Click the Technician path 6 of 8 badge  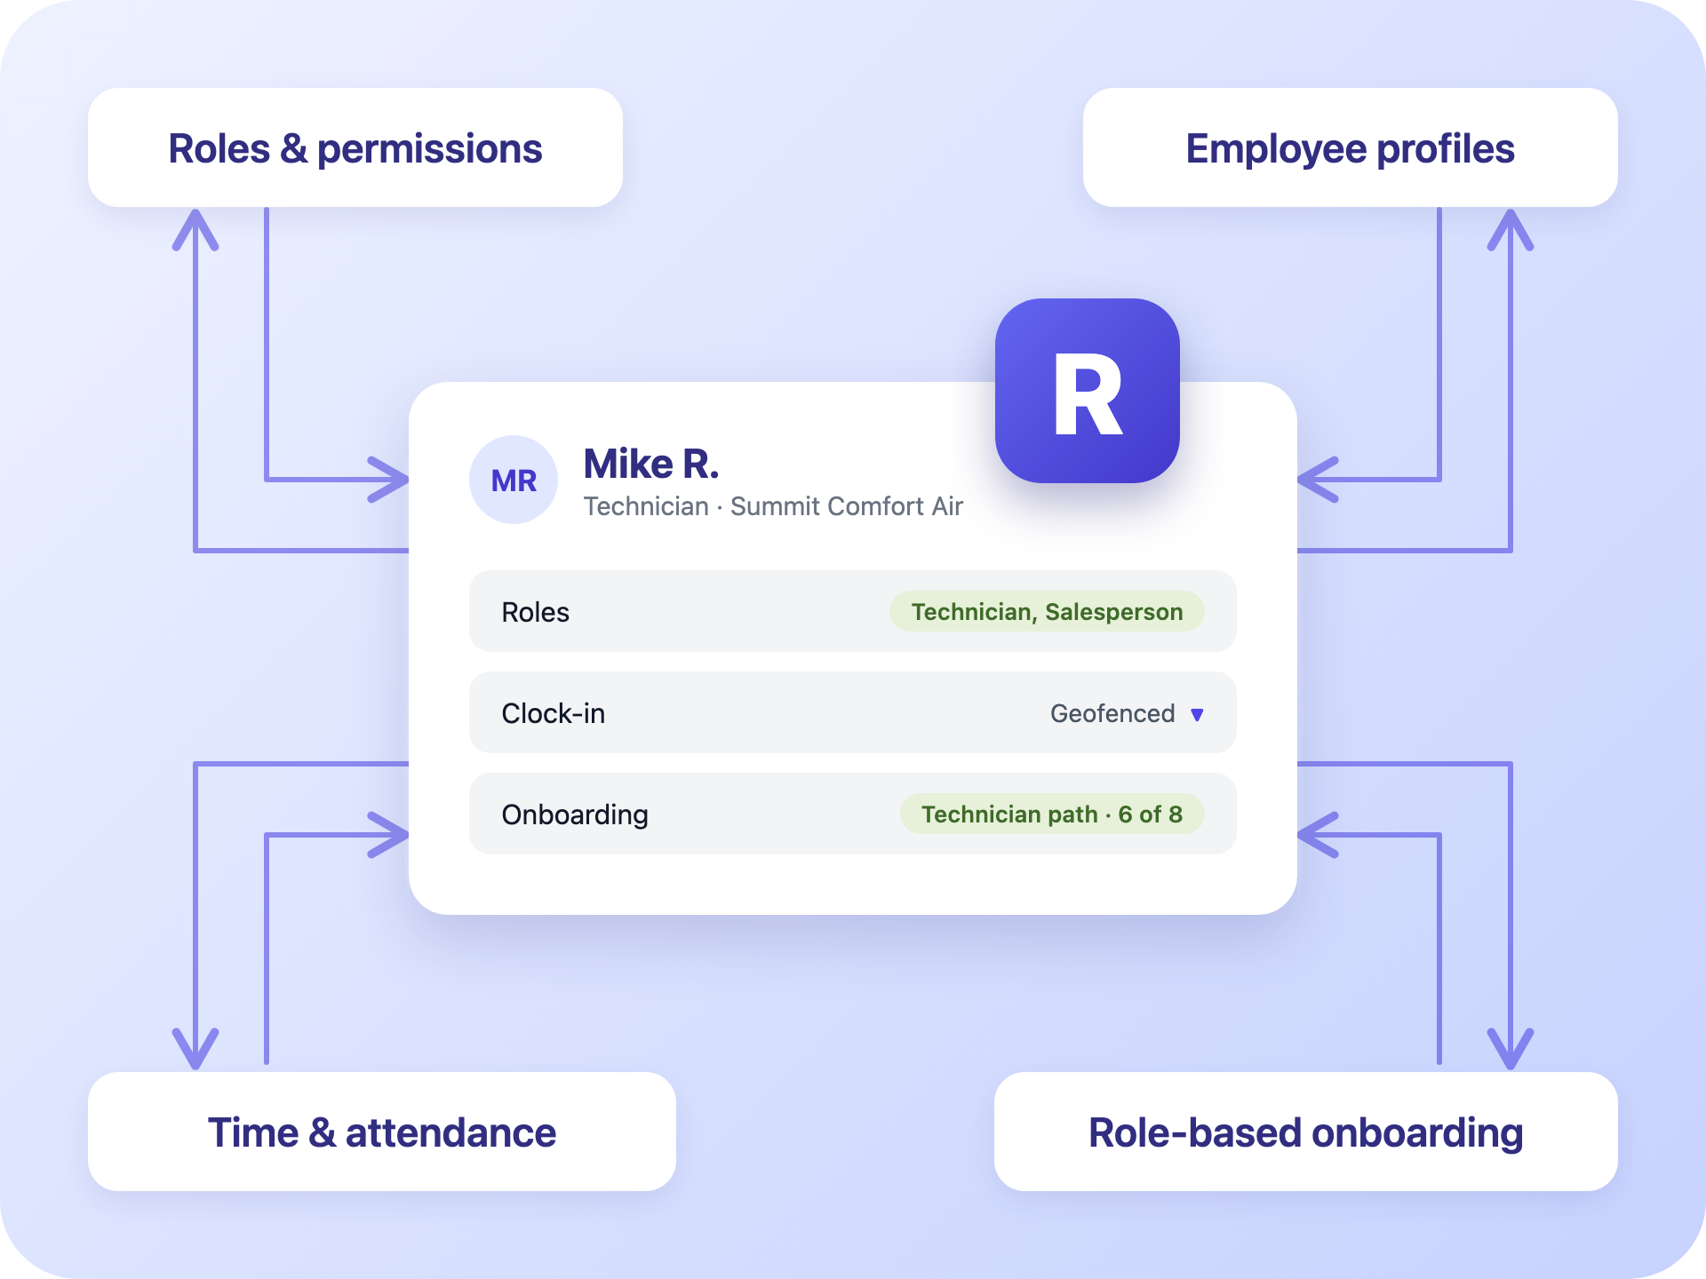pos(1052,814)
